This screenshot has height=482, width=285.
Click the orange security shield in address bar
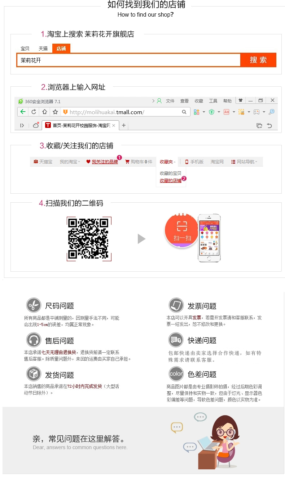coord(65,112)
